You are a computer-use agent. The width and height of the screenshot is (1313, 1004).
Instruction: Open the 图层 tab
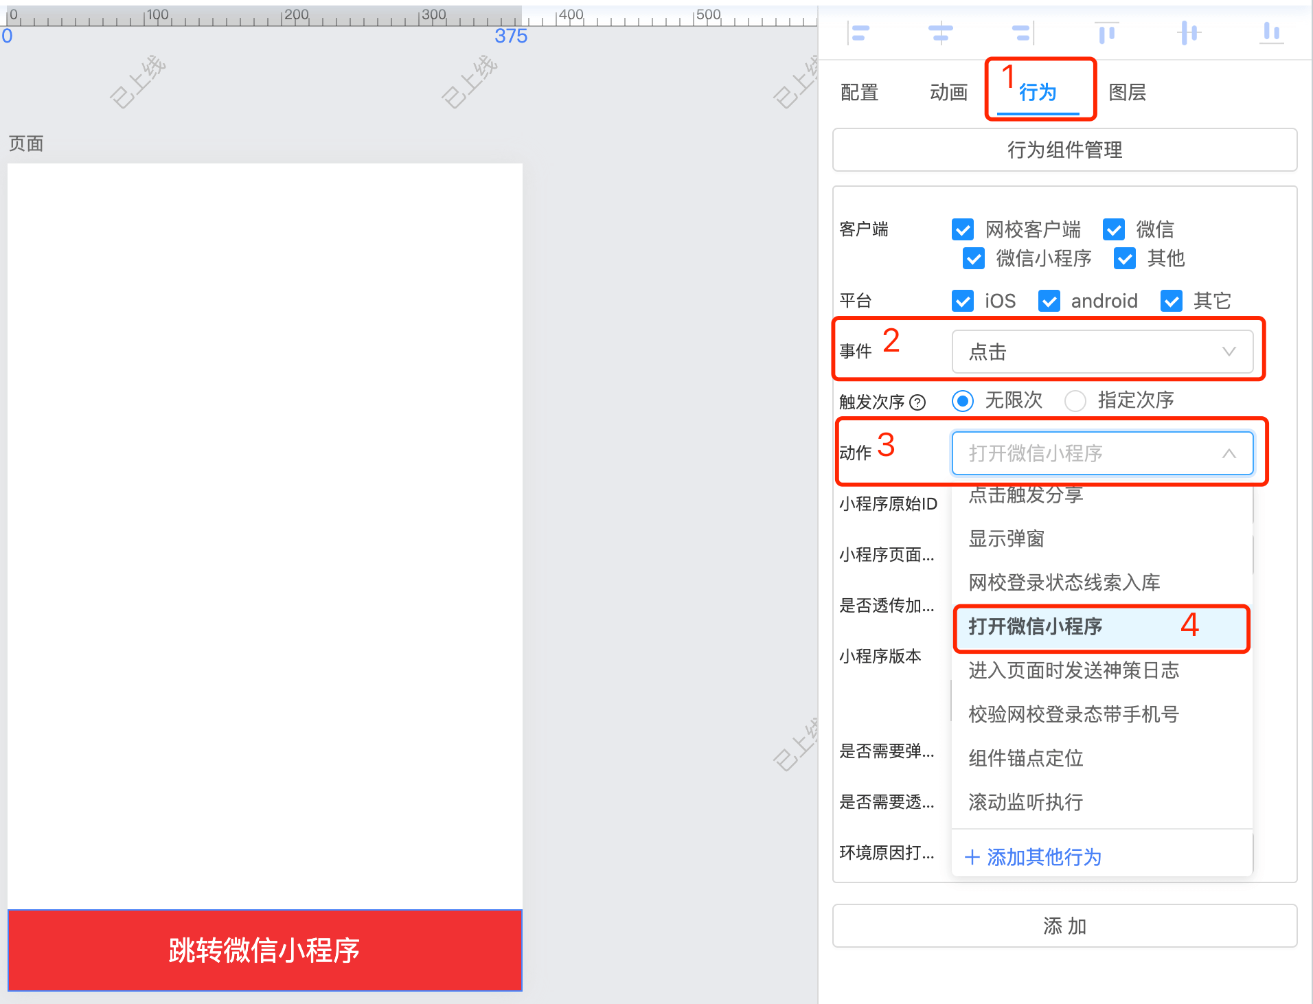(x=1127, y=92)
